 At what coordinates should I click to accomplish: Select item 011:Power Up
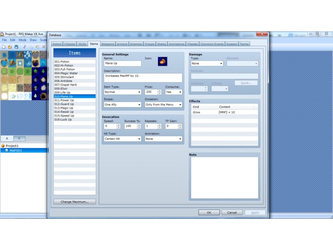[74, 100]
